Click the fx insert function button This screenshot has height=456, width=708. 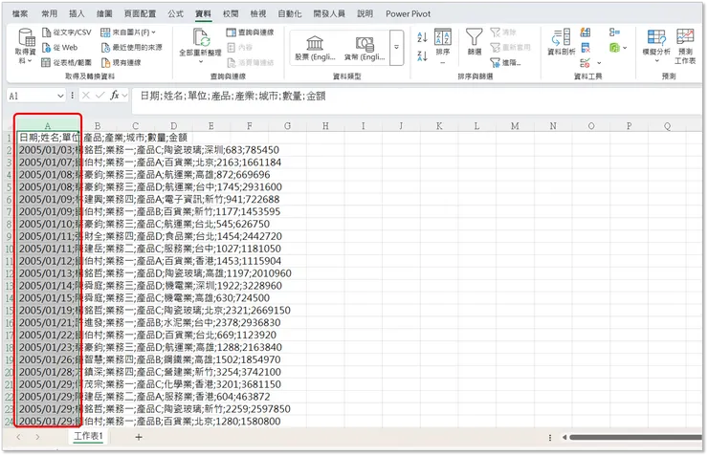pyautogui.click(x=115, y=96)
